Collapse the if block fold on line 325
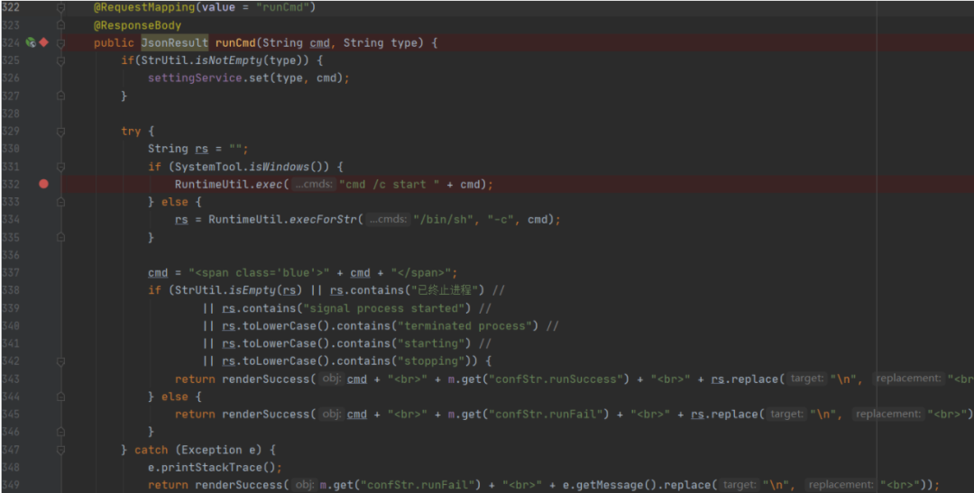Screen dimensions: 974x493 pyautogui.click(x=61, y=60)
